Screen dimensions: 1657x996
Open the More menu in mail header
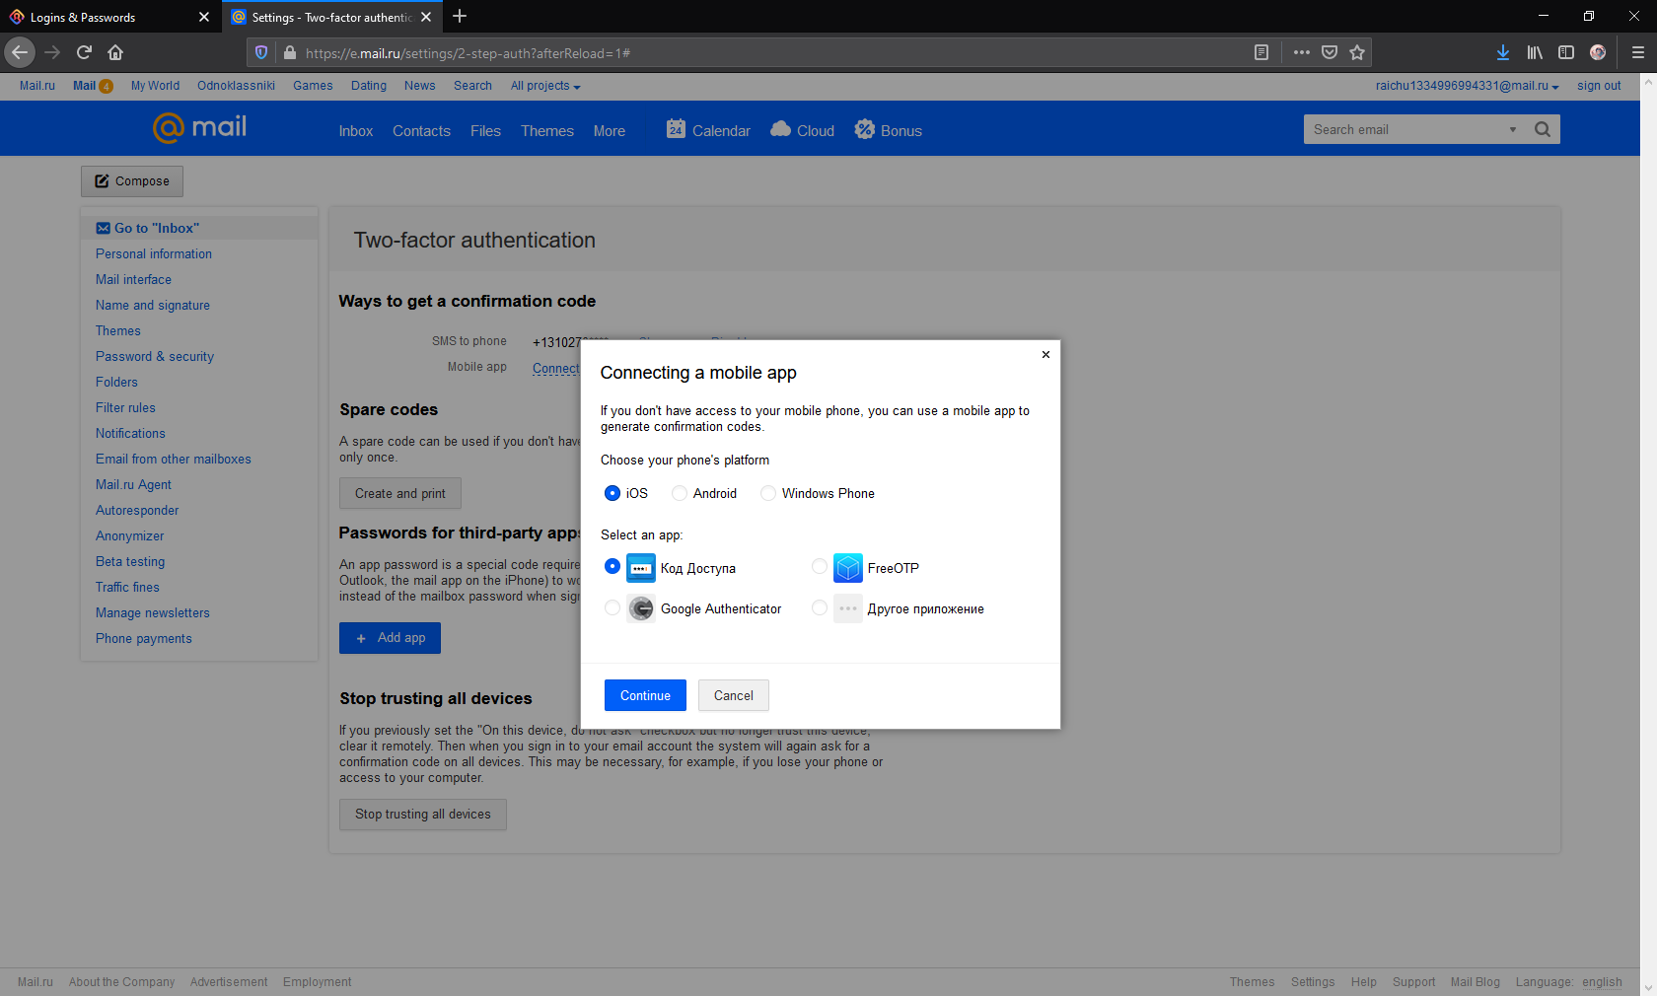click(x=610, y=131)
